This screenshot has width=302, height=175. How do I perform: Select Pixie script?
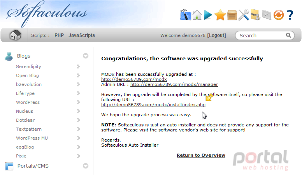21,156
